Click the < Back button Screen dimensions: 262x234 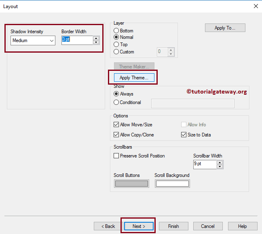tap(108, 226)
